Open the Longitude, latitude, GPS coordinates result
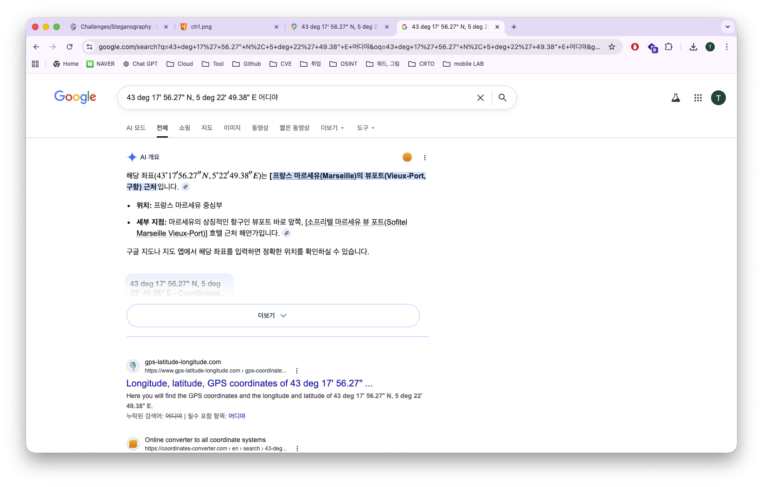 pos(250,384)
